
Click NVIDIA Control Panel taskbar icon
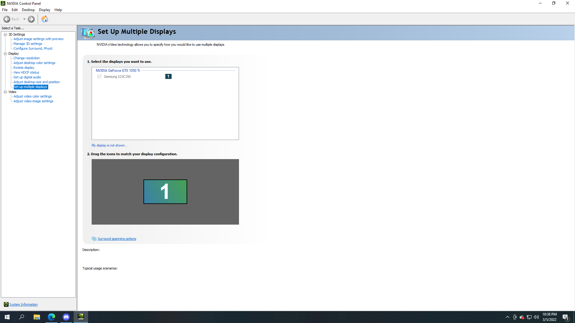81,317
